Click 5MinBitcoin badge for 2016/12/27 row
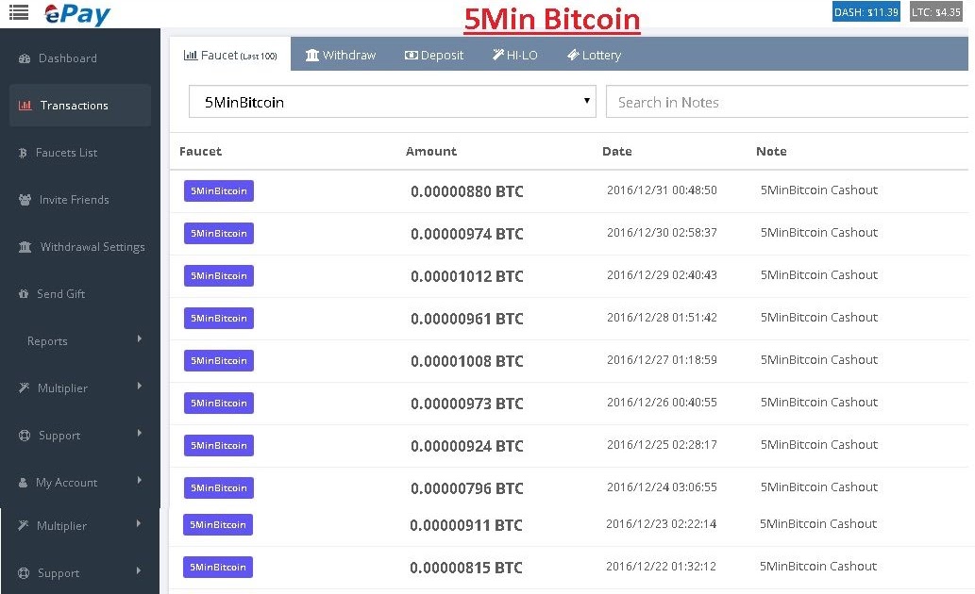Viewport: 975px width, 594px height. (219, 360)
